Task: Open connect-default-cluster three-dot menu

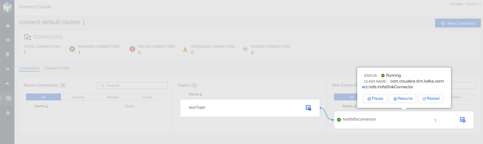Action: (84, 23)
